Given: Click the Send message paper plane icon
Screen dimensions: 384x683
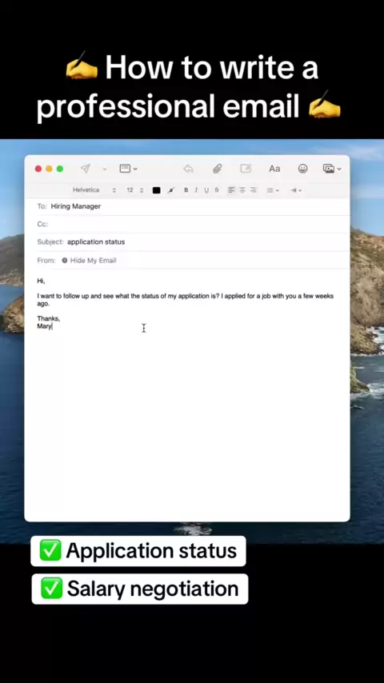Looking at the screenshot, I should pos(86,169).
